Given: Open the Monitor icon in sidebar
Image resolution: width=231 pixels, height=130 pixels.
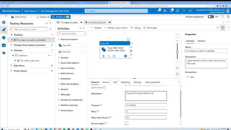Looking at the screenshot, I should (4, 38).
